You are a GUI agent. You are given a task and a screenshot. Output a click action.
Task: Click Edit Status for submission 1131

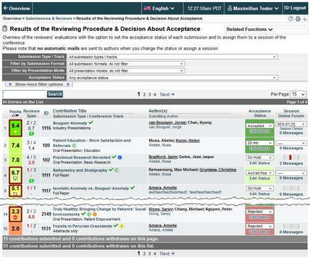click(260, 232)
